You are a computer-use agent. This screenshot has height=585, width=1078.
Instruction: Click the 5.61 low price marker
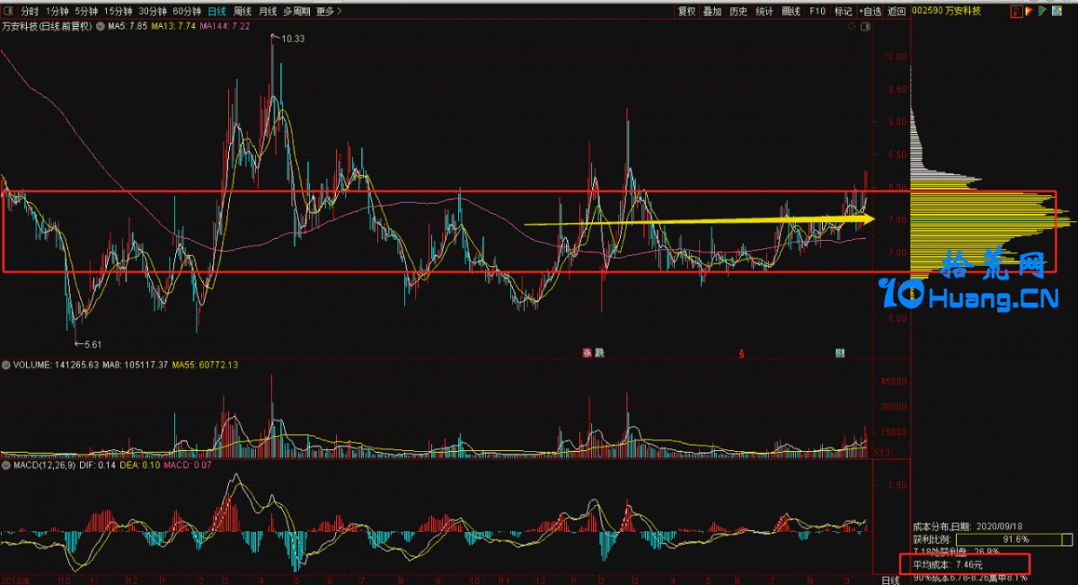[x=88, y=343]
